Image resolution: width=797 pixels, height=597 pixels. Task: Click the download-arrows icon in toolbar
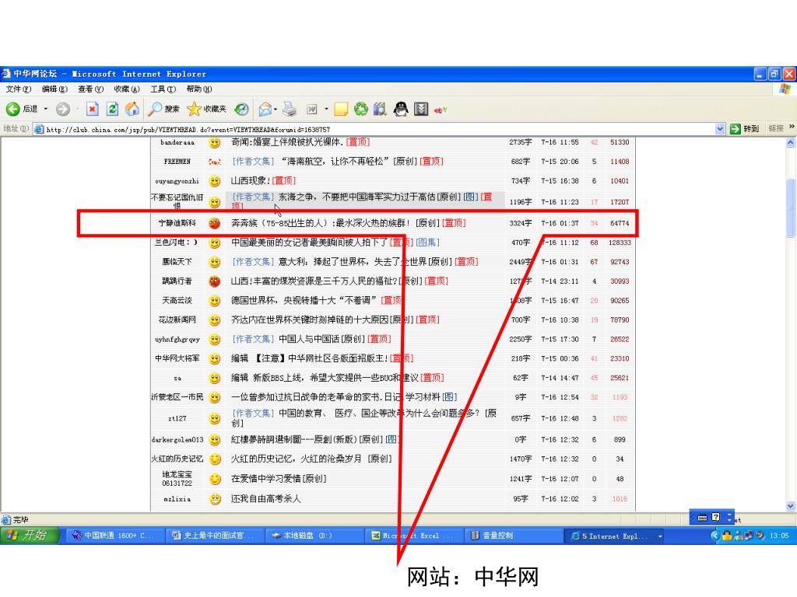421,109
